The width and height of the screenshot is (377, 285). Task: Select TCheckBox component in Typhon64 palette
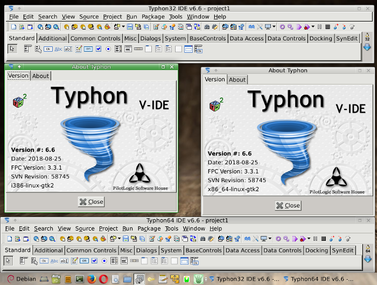94,261
